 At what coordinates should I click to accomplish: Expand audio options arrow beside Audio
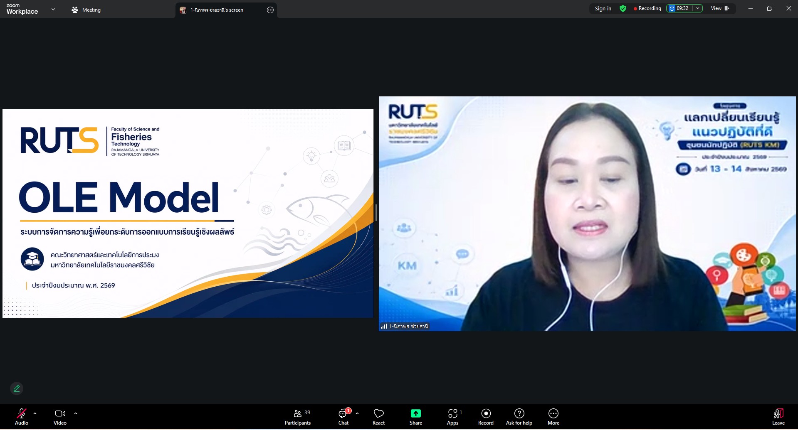(x=35, y=413)
